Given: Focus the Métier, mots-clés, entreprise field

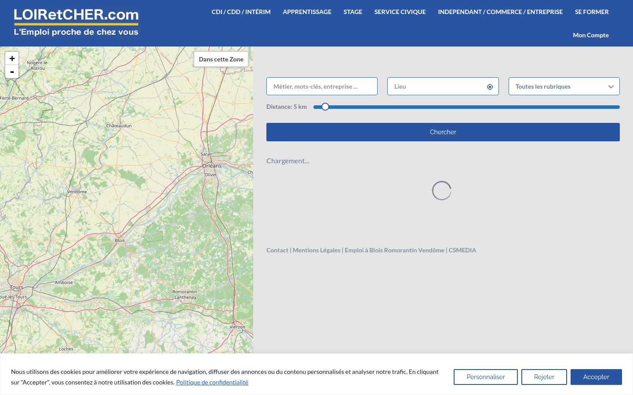Looking at the screenshot, I should (x=322, y=86).
